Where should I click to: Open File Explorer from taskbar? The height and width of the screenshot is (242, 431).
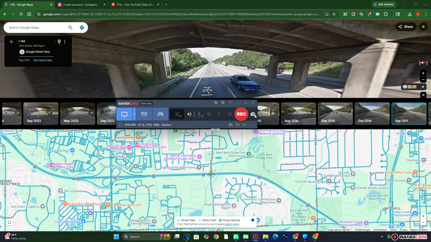pos(265,237)
